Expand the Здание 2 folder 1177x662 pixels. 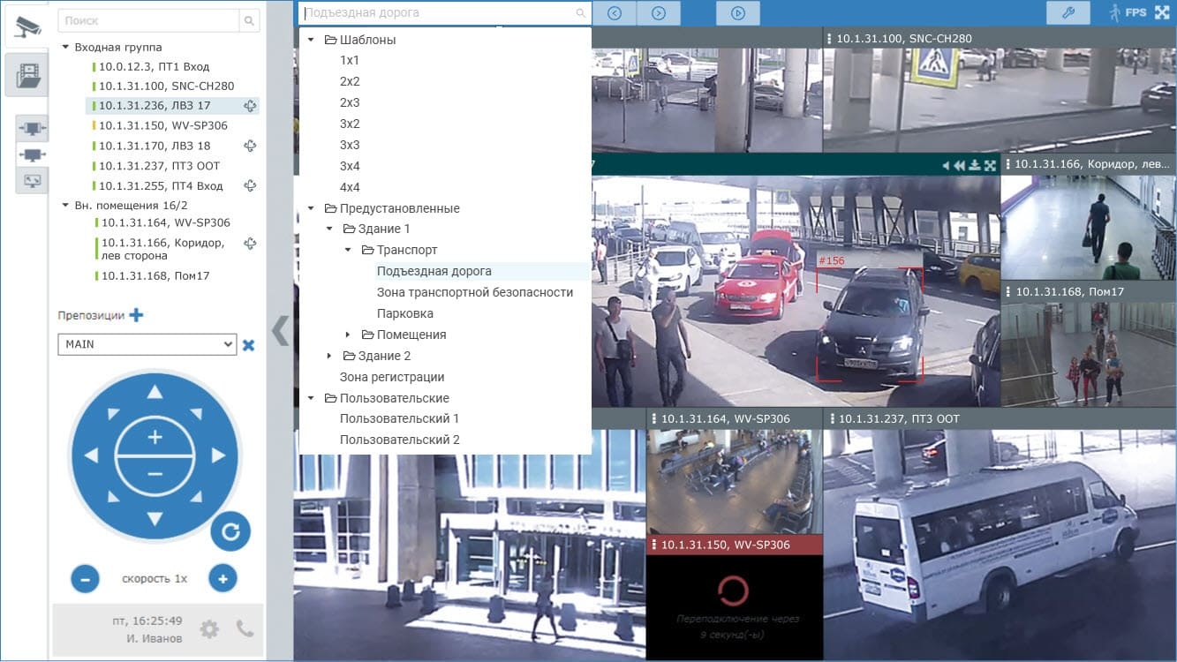pos(329,356)
